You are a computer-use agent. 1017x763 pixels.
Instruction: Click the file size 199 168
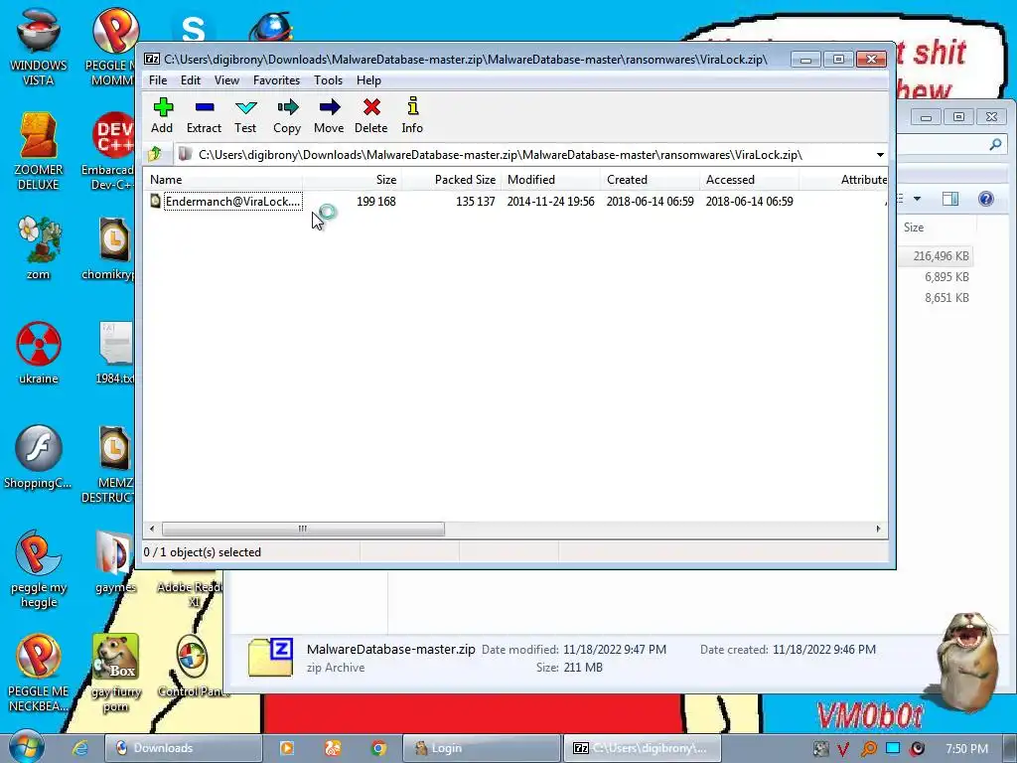(x=376, y=201)
